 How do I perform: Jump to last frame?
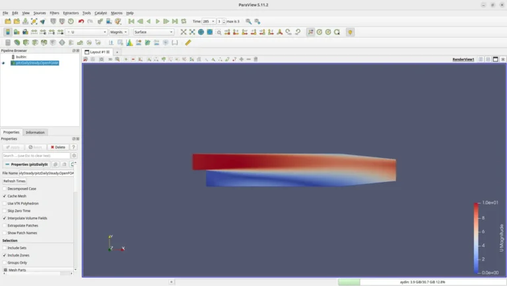(x=175, y=21)
